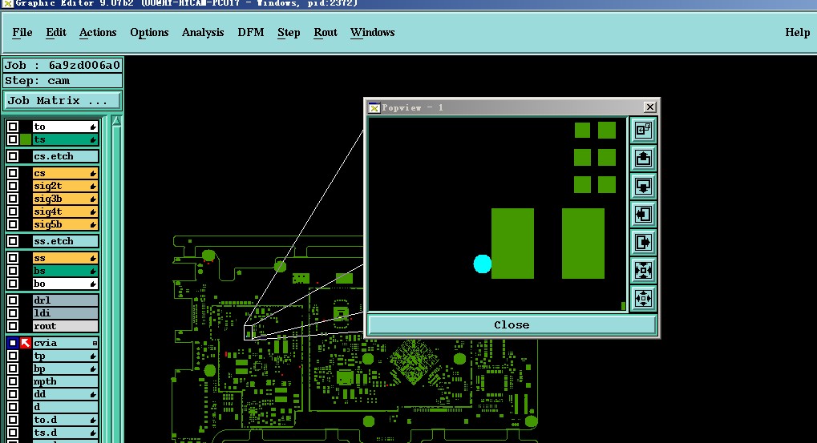Click the edit mark icon on the bp layer
This screenshot has height=443, width=817.
[93, 368]
